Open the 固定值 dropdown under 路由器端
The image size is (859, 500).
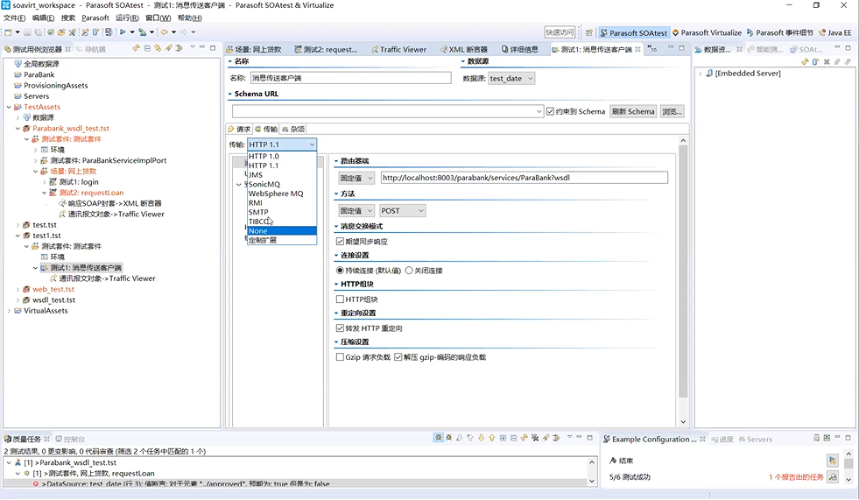pos(356,178)
